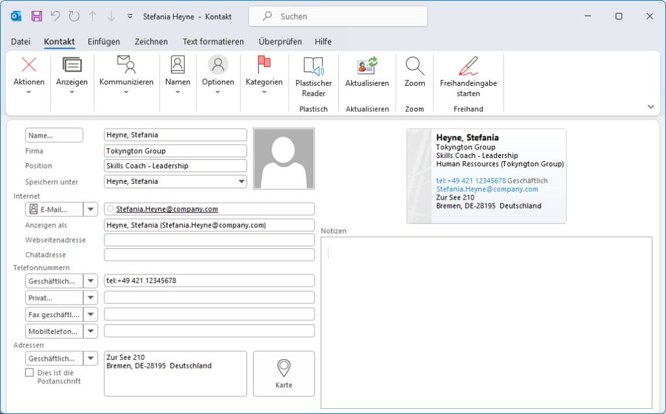The image size is (666, 414).
Task: Open the Überprüfen tab
Action: click(x=280, y=42)
